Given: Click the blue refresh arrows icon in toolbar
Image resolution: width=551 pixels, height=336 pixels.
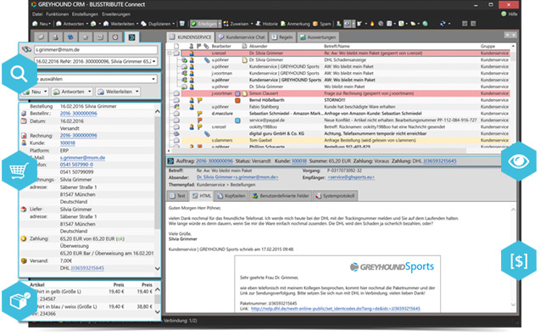Looking at the screenshot, I should [x=442, y=24].
